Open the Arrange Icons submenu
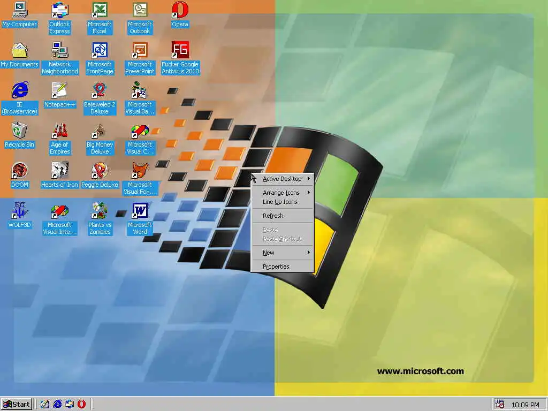Viewport: 548px width, 411px height. [283, 193]
